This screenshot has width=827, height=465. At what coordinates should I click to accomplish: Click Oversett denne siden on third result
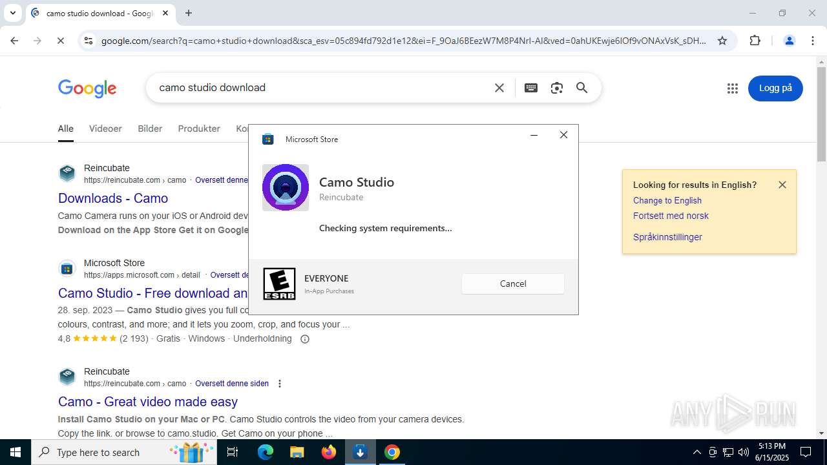(x=232, y=384)
